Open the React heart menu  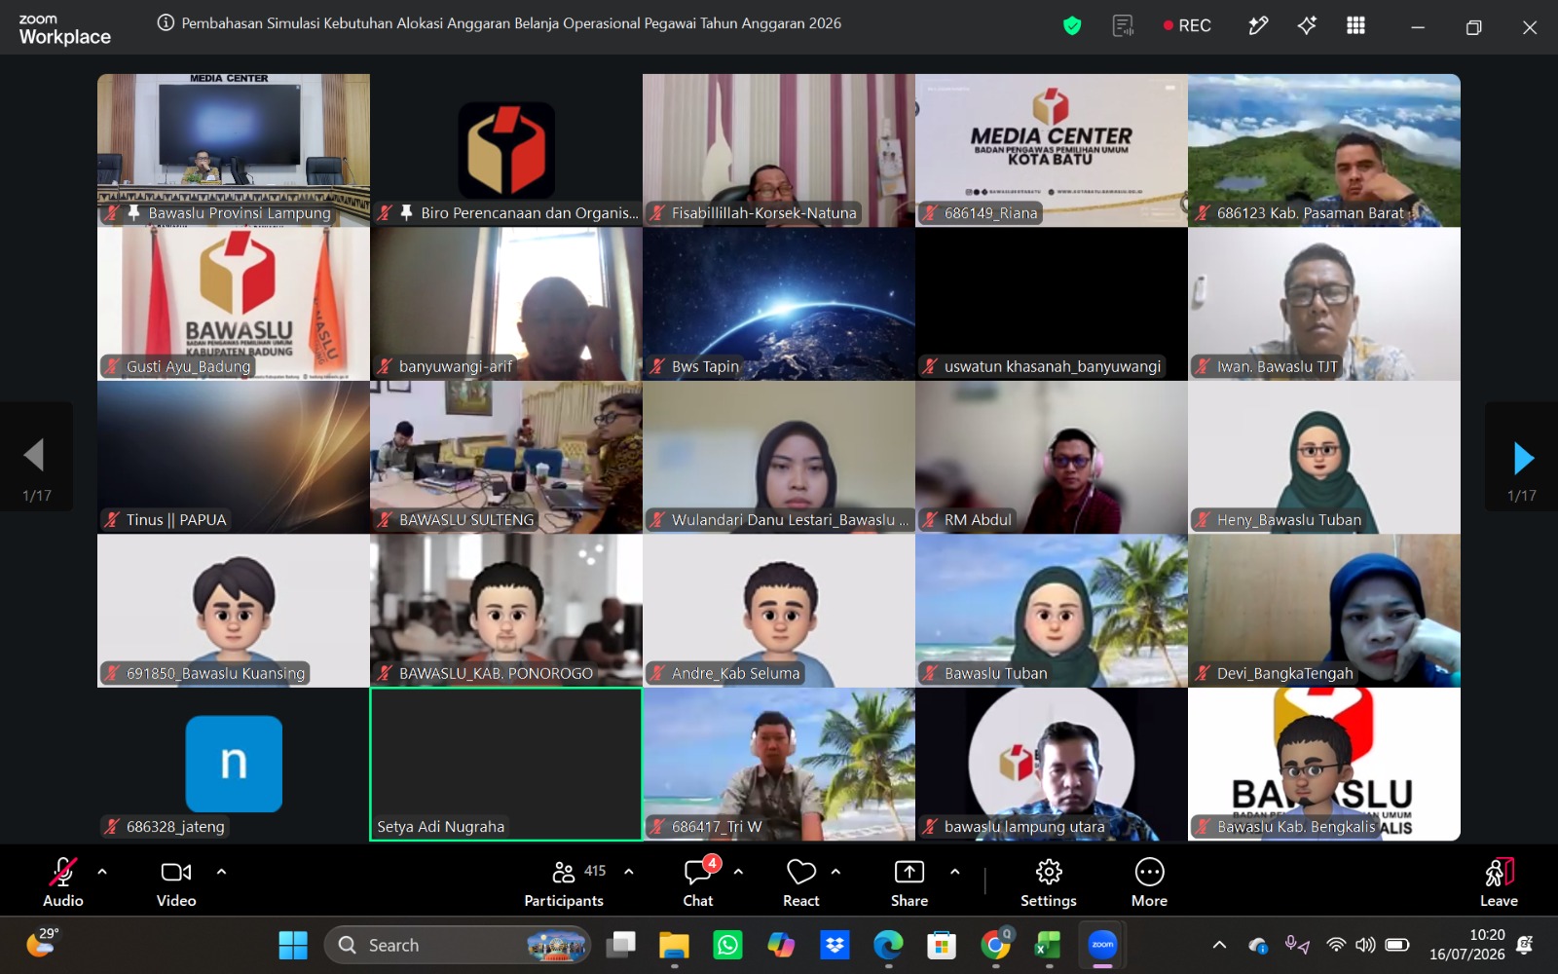pos(801,881)
